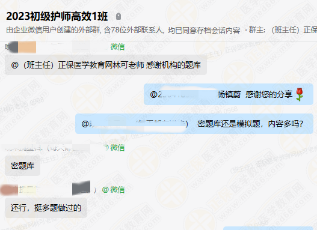317x230 pixels.
Task: Click the lock icon beside the group title
Action: coord(118,16)
